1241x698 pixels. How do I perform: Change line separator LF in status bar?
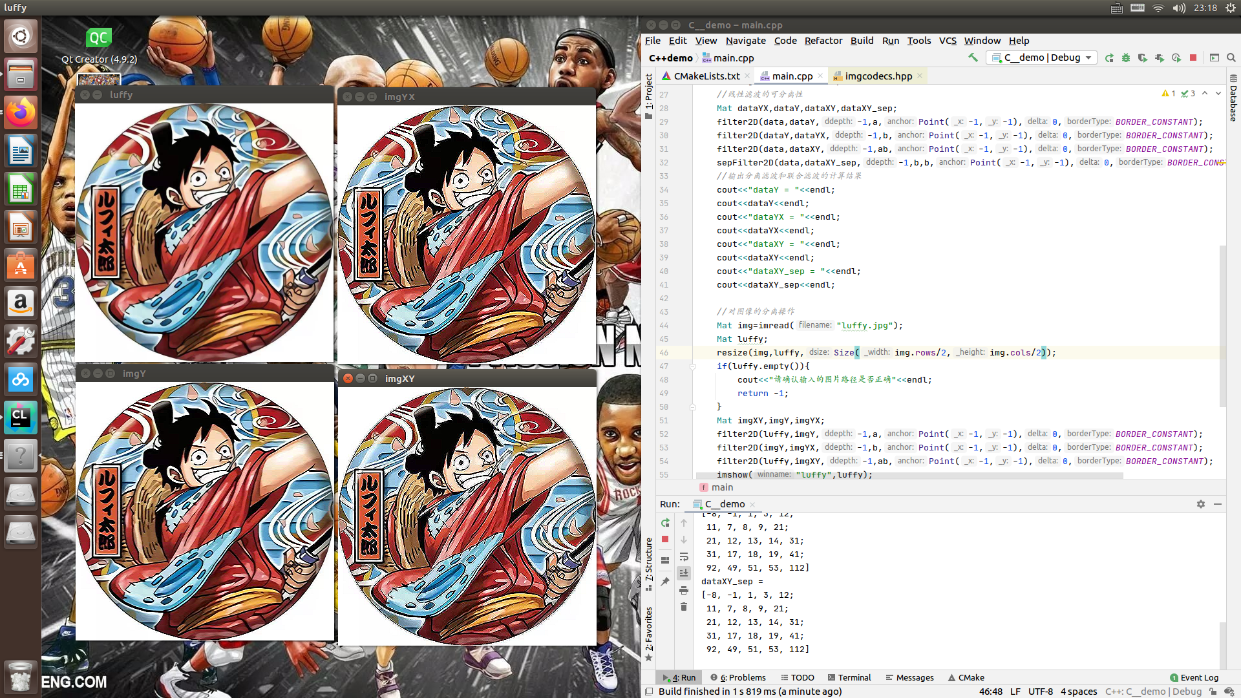1015,692
